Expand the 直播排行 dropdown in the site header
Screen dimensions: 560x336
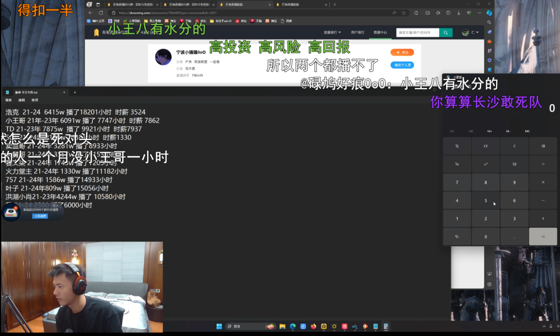point(332,33)
